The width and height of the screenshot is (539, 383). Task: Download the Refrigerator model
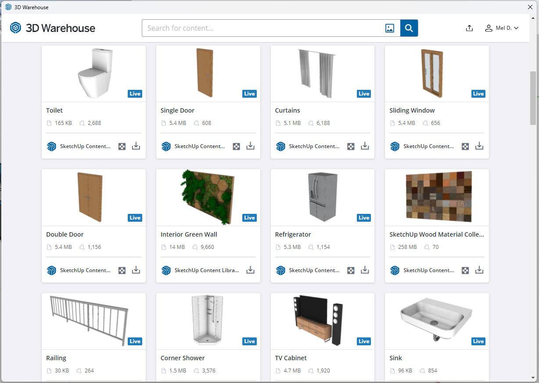tap(365, 270)
